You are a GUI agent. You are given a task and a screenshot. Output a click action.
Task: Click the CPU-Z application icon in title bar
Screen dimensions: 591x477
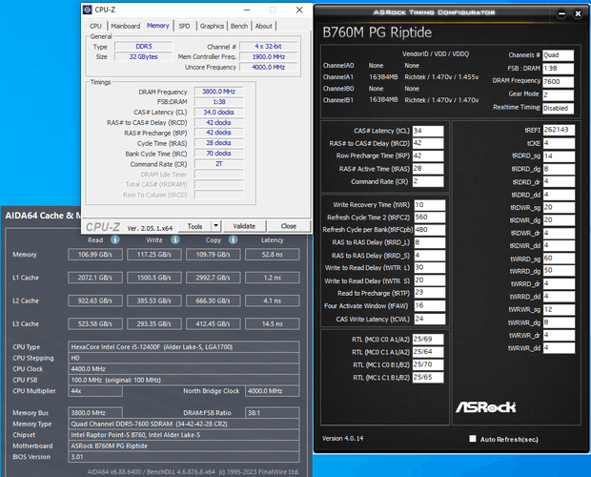pyautogui.click(x=87, y=10)
